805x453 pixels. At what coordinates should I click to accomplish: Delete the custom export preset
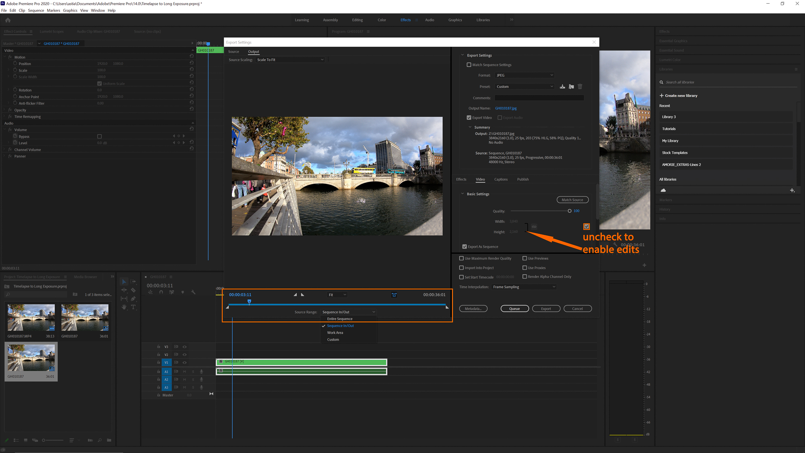(x=580, y=86)
